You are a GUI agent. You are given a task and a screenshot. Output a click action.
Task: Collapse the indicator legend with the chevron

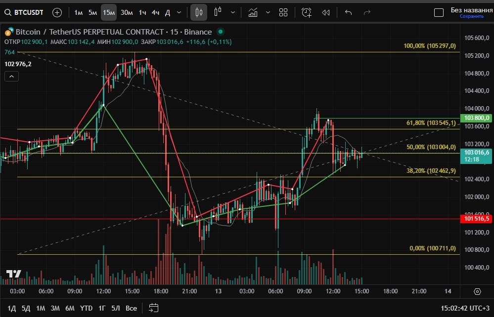(x=12, y=76)
